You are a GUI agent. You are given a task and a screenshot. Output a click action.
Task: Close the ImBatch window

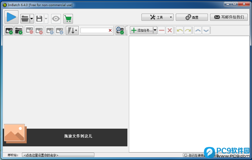[x=244, y=4]
